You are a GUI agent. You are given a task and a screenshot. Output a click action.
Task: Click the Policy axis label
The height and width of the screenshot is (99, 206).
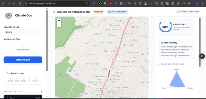(x=164, y=88)
